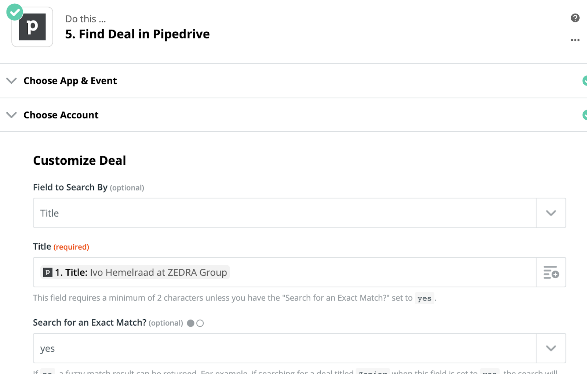Screen dimensions: 587x374
Task: Open the Search for an Exact Match dropdown arrow
Action: [x=551, y=348]
